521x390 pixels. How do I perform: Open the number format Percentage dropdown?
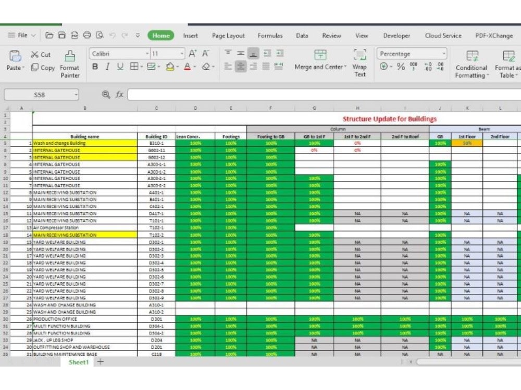[444, 54]
